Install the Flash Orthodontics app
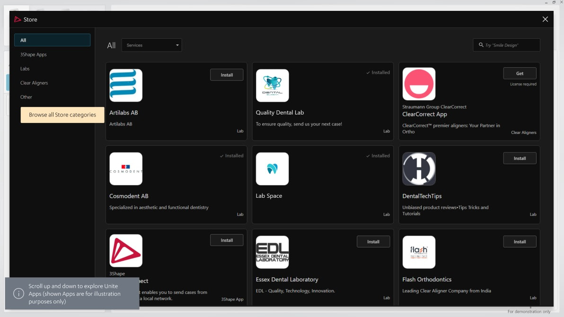Image resolution: width=564 pixels, height=317 pixels. coord(520,241)
